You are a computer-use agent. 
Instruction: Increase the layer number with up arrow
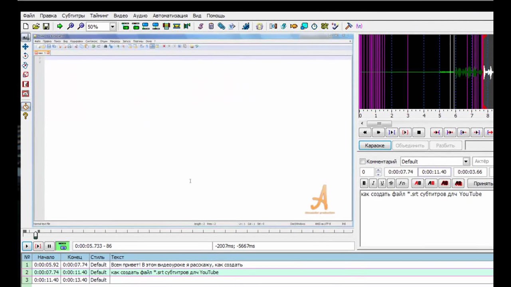378,170
